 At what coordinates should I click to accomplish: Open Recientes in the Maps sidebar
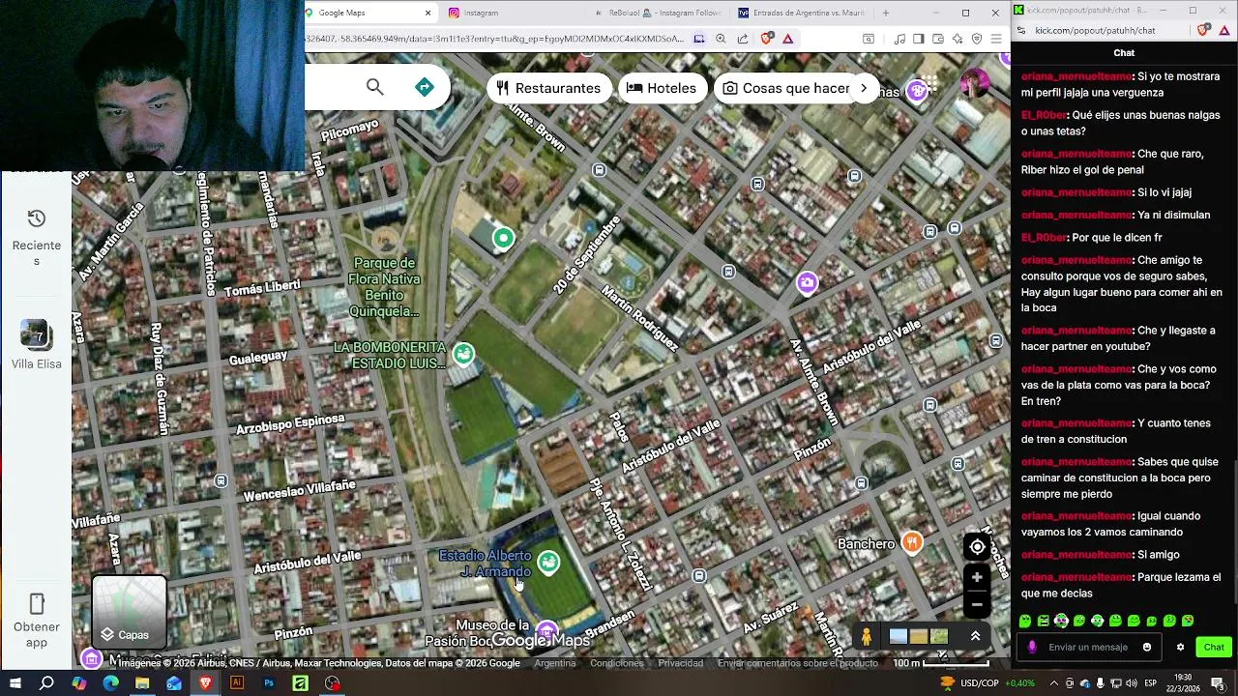click(x=37, y=237)
